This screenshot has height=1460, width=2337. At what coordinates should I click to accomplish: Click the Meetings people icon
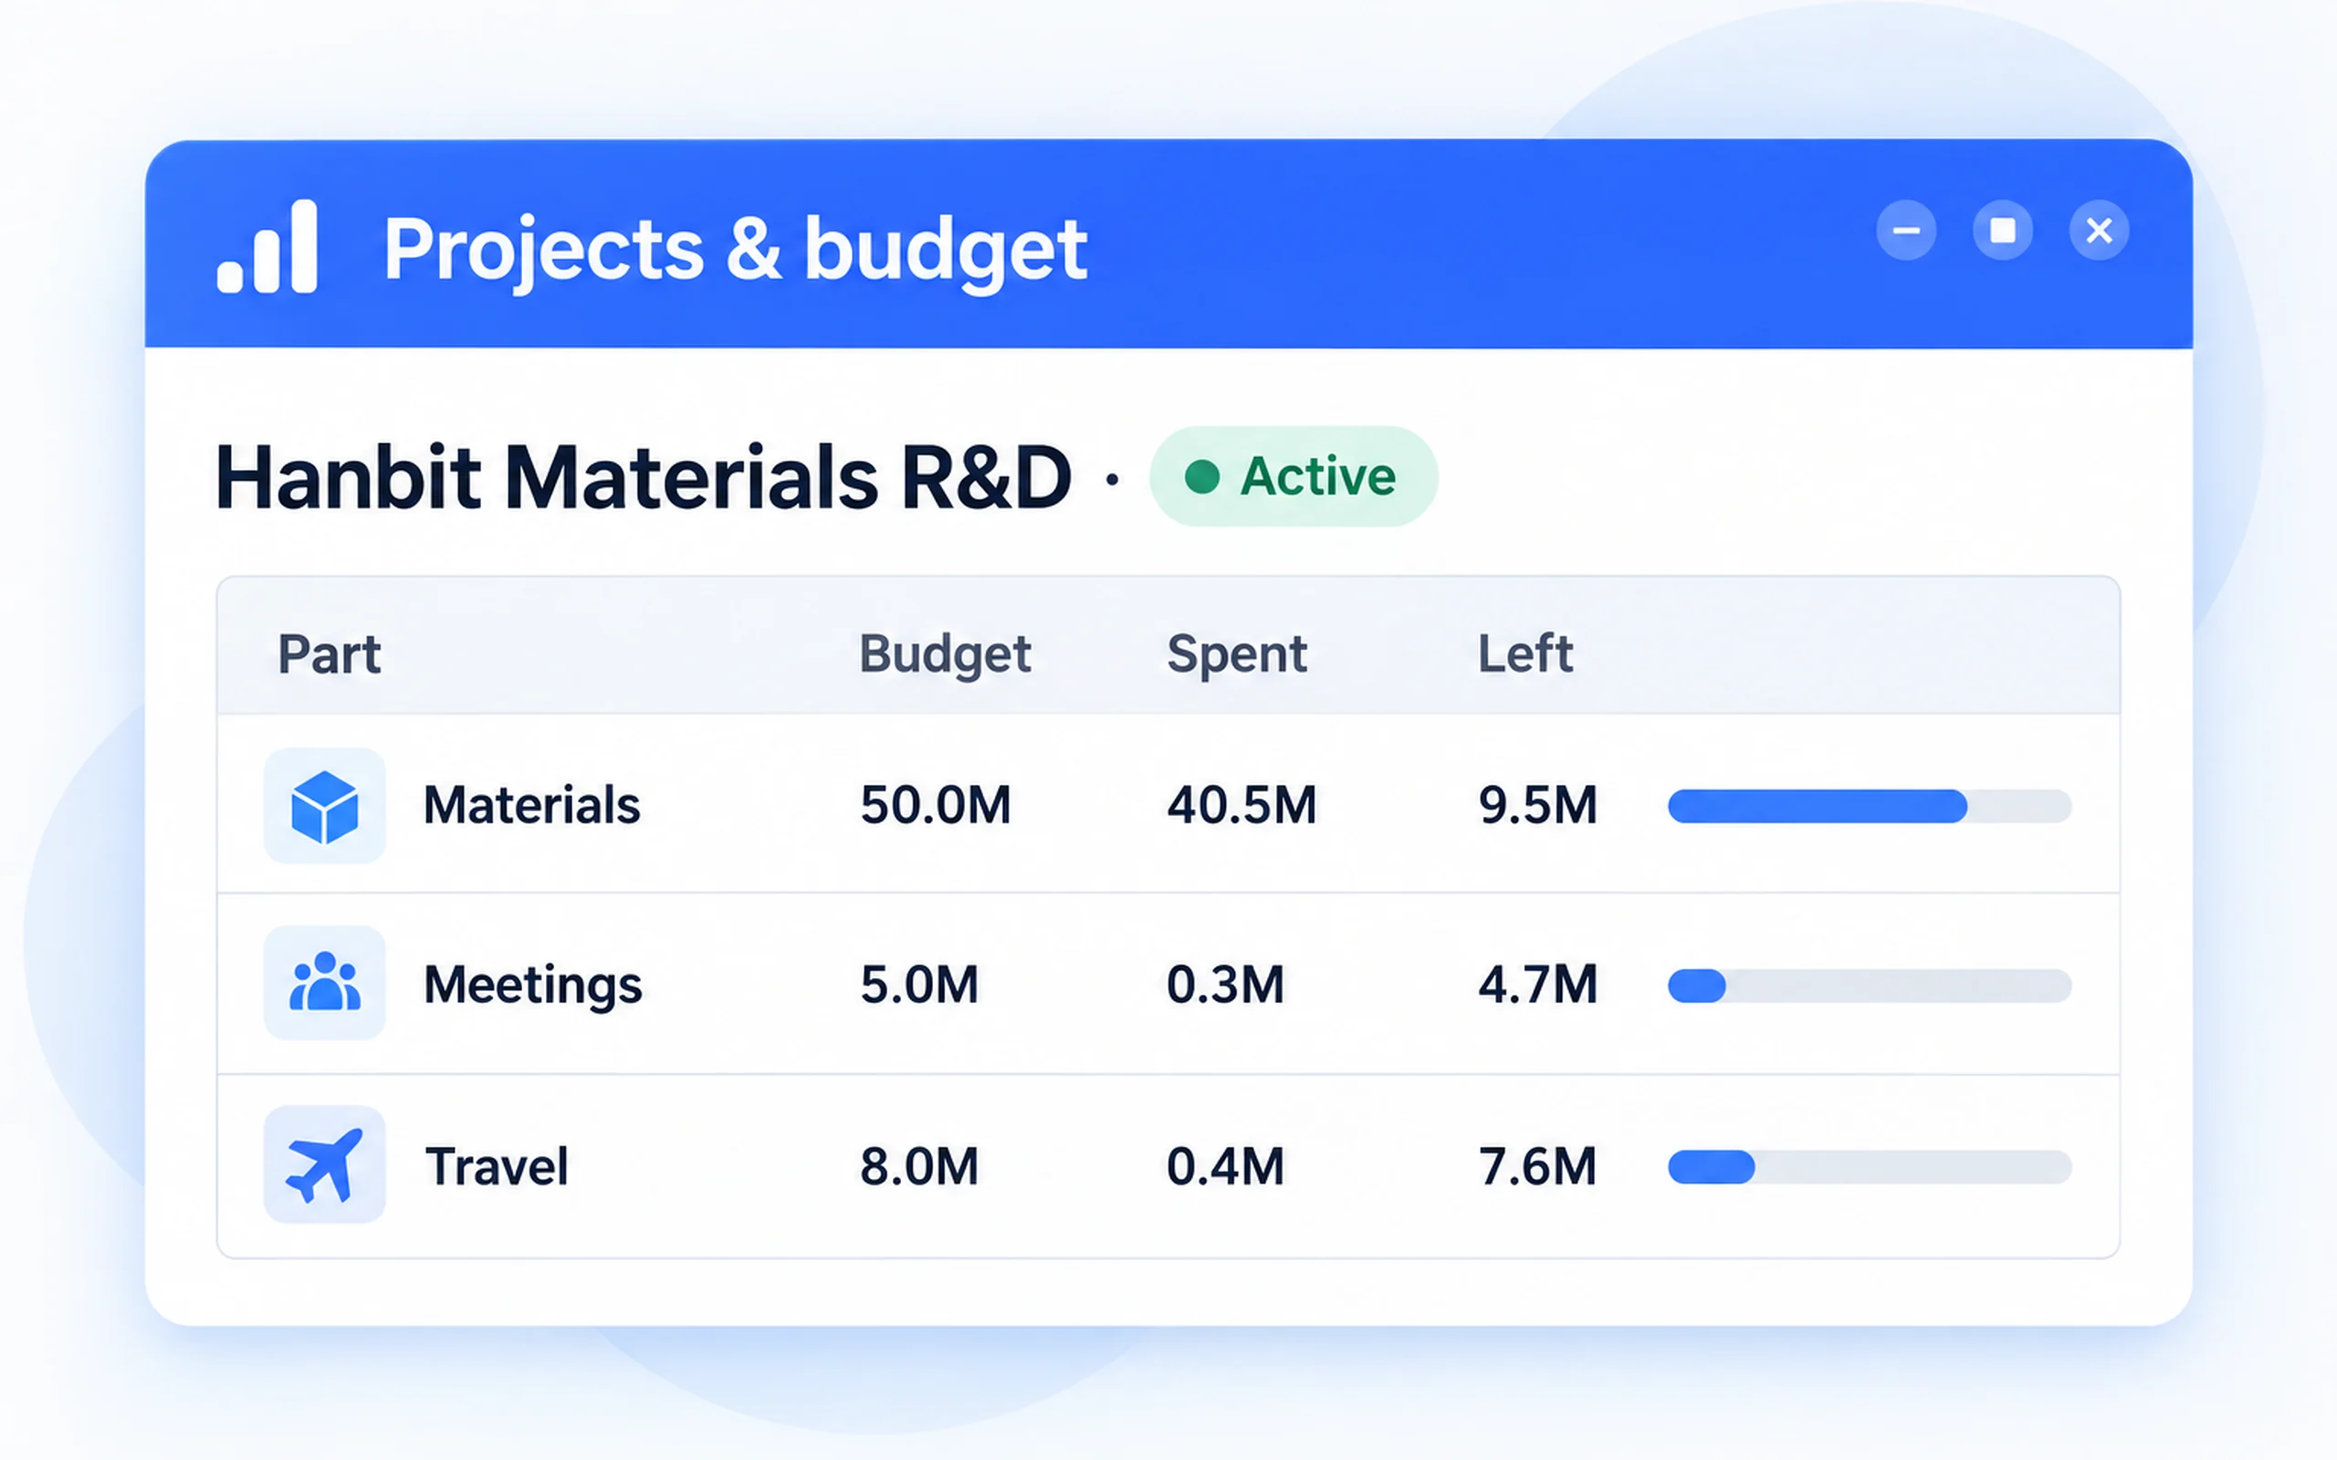324,983
